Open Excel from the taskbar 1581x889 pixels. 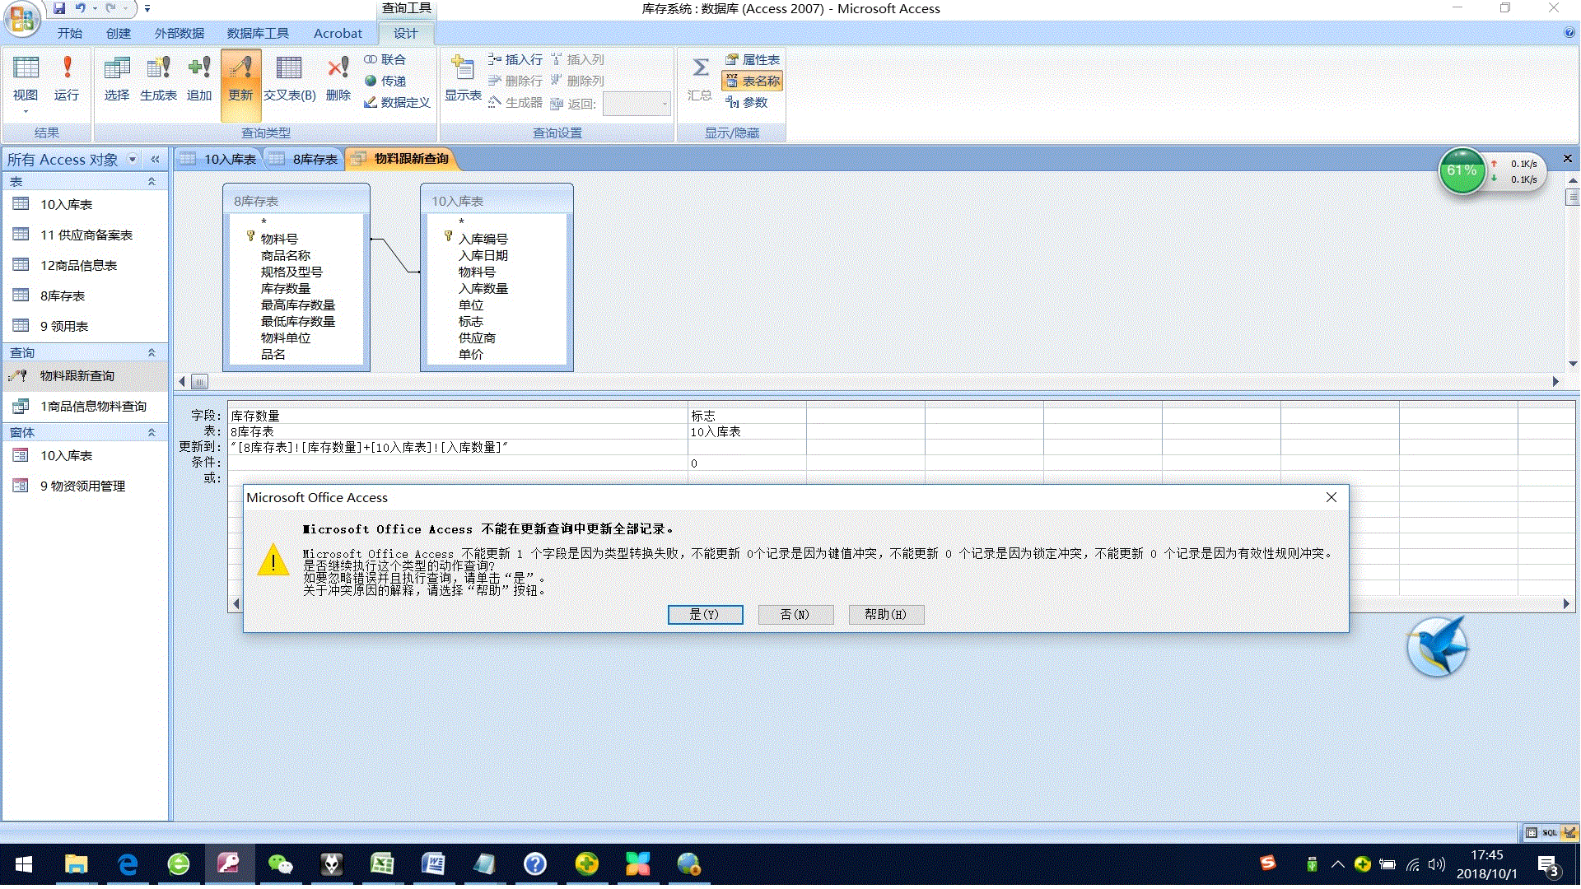pos(382,864)
